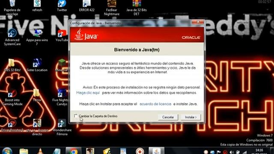Screen dimensions: 274x154
Task: Open Google Chrome from the taskbar
Action: [74, 151]
